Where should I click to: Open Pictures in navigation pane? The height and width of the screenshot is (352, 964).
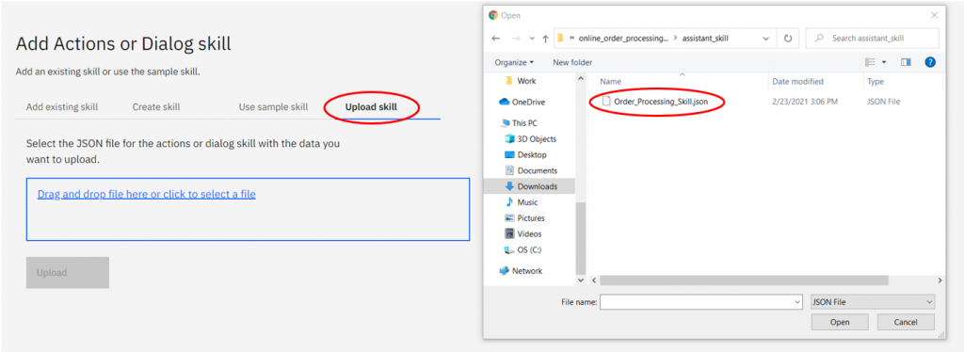pos(525,218)
